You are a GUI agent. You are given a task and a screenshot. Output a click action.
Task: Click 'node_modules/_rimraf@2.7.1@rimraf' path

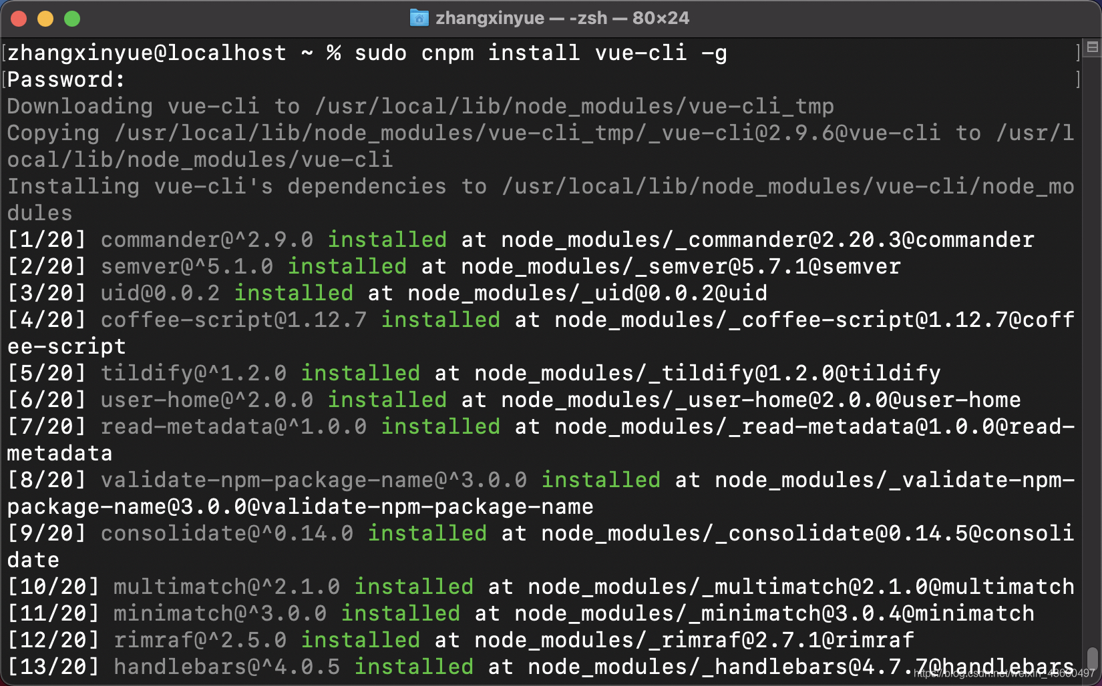pyautogui.click(x=695, y=640)
